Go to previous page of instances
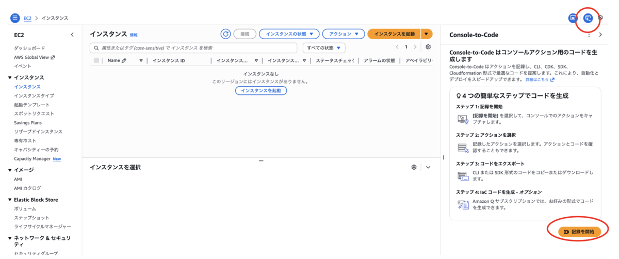 click(x=397, y=47)
